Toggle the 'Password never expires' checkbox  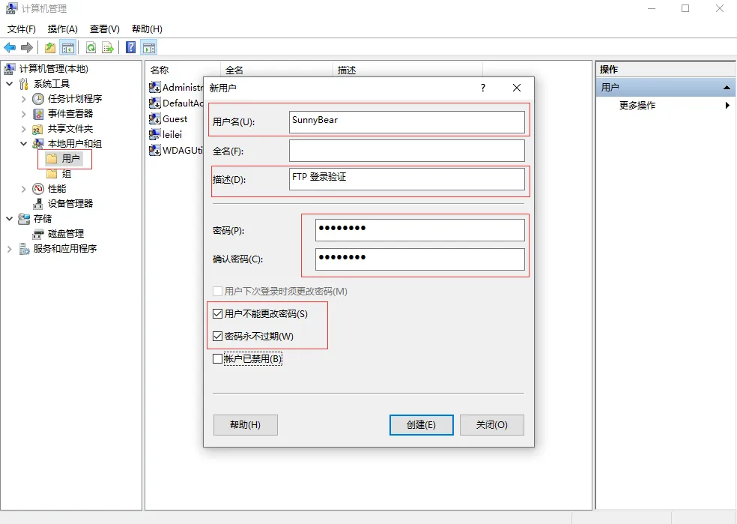coord(218,337)
